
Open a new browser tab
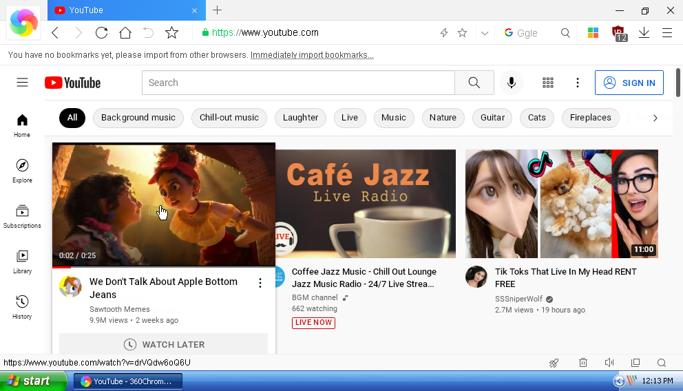pyautogui.click(x=217, y=10)
